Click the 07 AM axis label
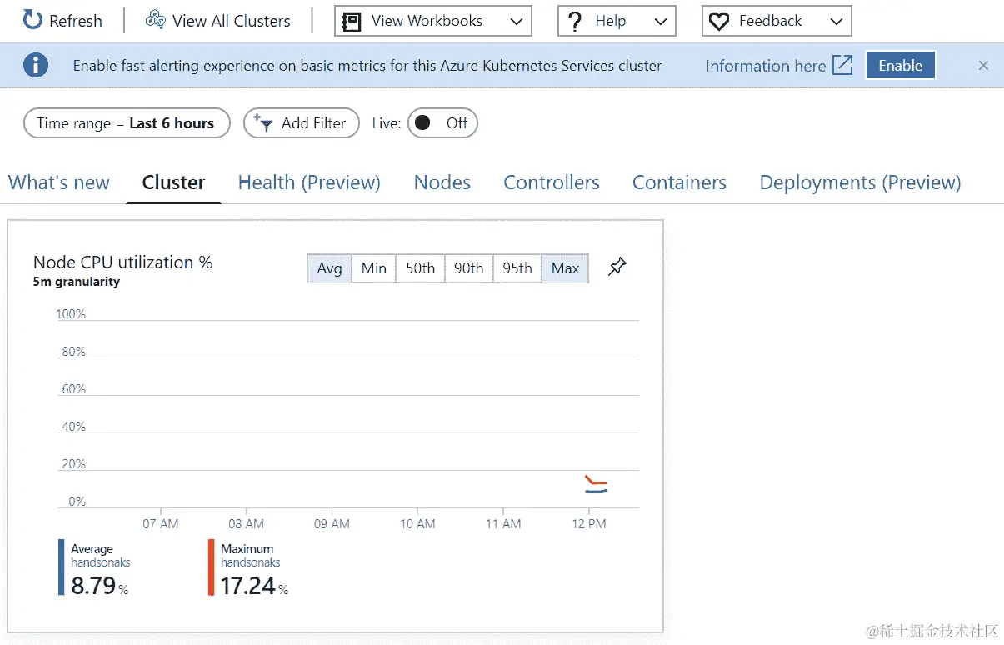The height and width of the screenshot is (645, 1004). 161,524
